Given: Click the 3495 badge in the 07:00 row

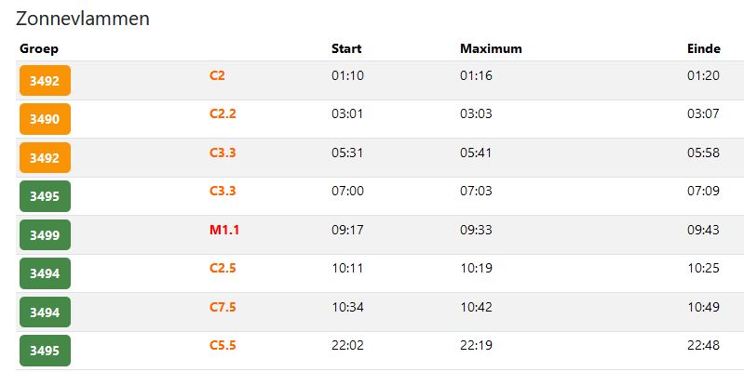Looking at the screenshot, I should tap(45, 196).
